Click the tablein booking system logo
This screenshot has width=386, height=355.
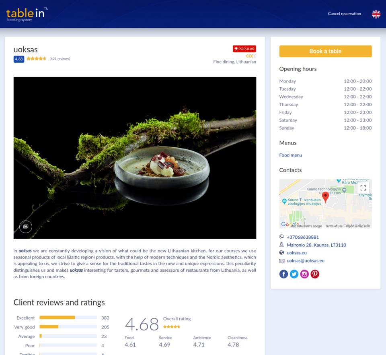[x=27, y=14]
